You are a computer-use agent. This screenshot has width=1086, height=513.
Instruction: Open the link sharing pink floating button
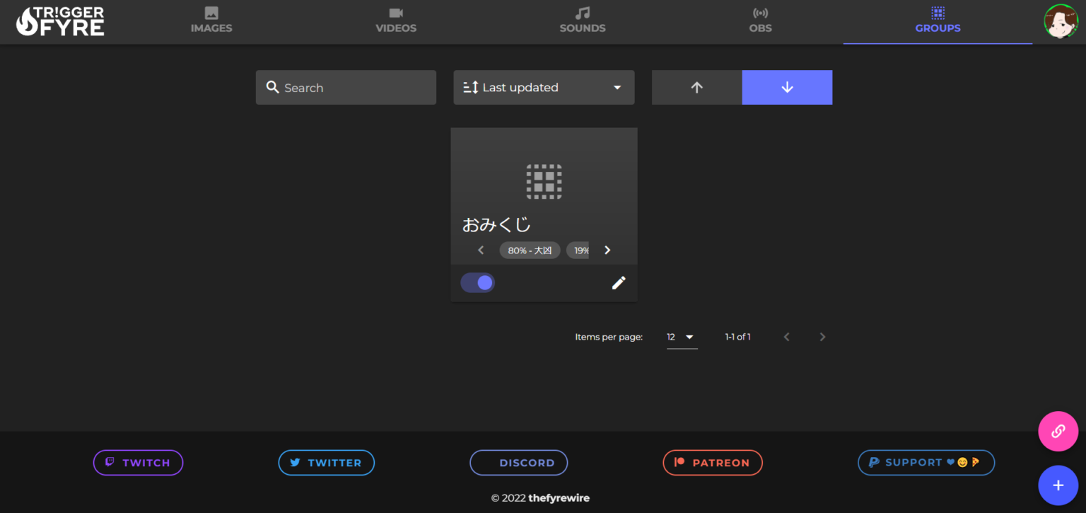tap(1058, 431)
